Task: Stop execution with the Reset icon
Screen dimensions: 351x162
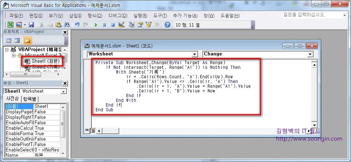Action: click(x=113, y=25)
